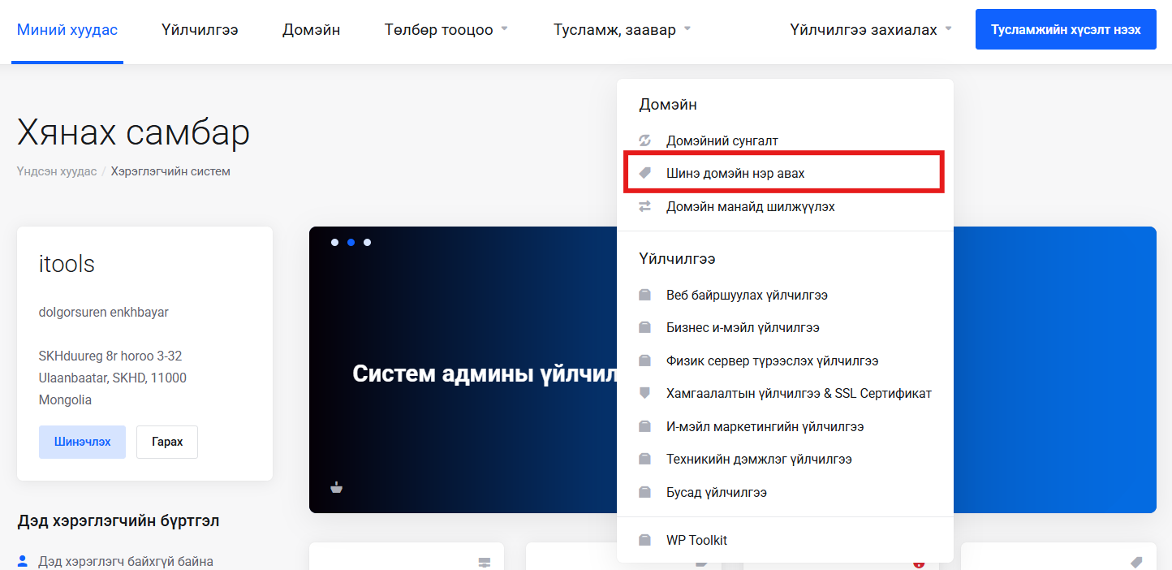This screenshot has width=1172, height=570.
Task: Go to Үндсэн хуудас breadcrumb link
Action: [57, 171]
